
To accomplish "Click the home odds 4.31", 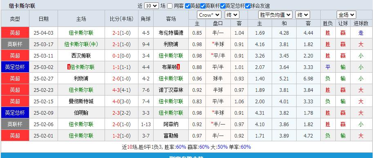I will (x=260, y=113).
